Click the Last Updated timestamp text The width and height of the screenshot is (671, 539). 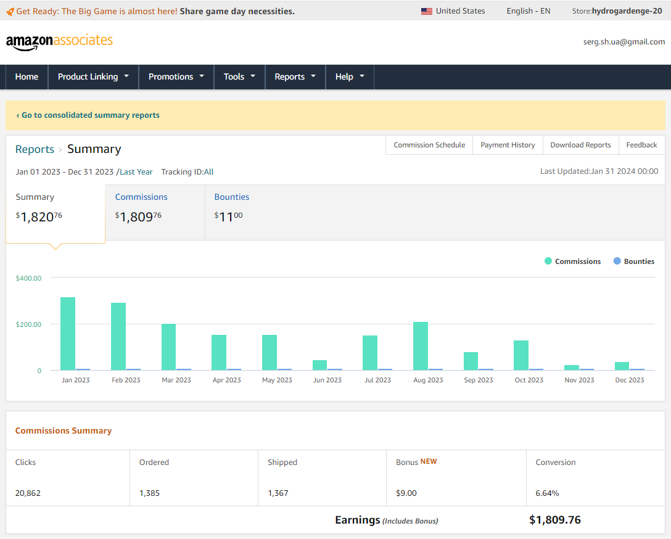click(x=599, y=171)
